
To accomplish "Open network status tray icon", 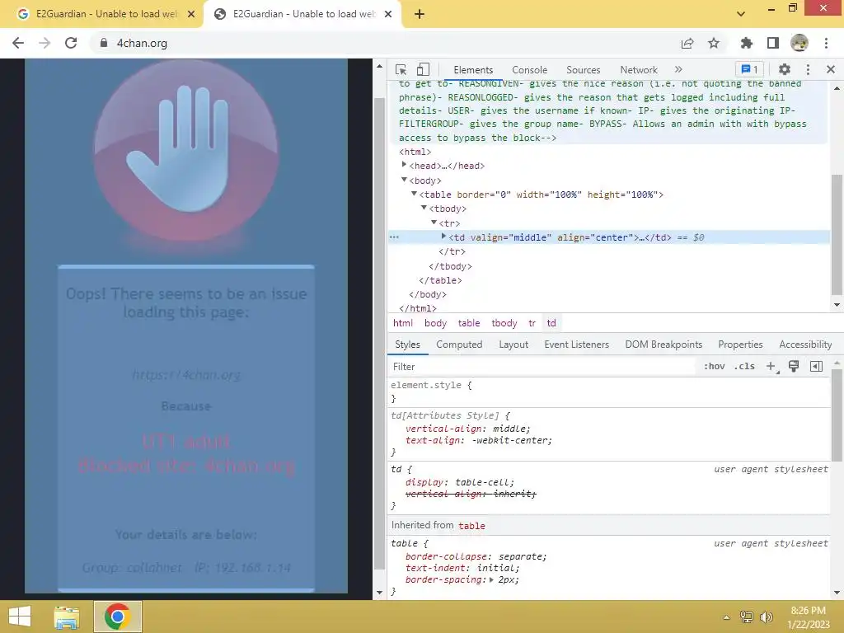I will point(746,617).
